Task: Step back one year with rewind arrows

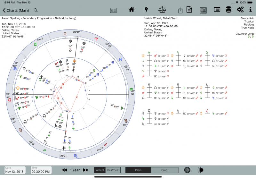Action: click(x=65, y=170)
